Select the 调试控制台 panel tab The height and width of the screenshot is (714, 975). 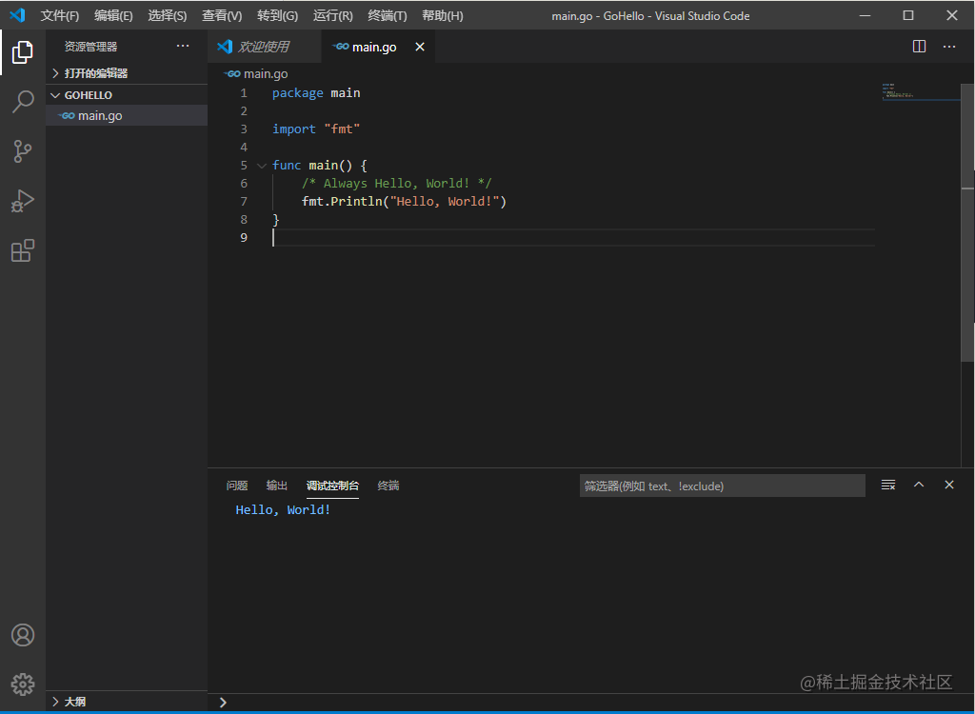pyautogui.click(x=332, y=486)
